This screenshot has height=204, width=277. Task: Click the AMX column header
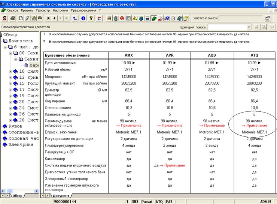[129, 55]
